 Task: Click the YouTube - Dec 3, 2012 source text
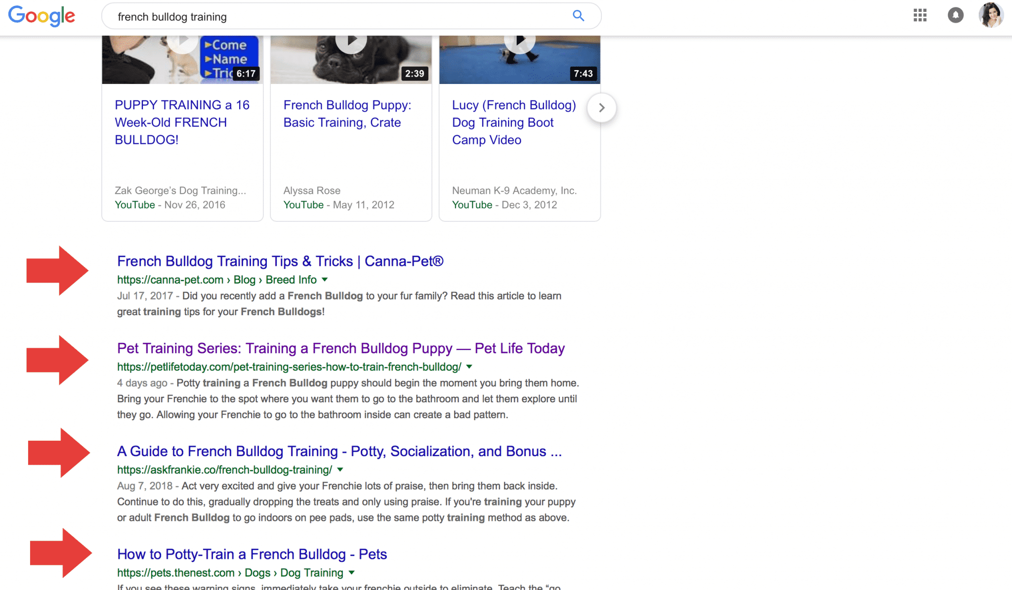pos(504,205)
